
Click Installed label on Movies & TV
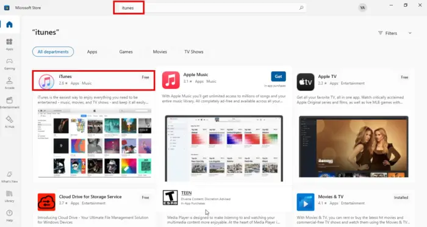(401, 197)
